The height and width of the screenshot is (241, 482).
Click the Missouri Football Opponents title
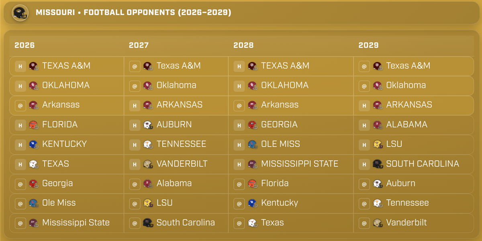(133, 12)
